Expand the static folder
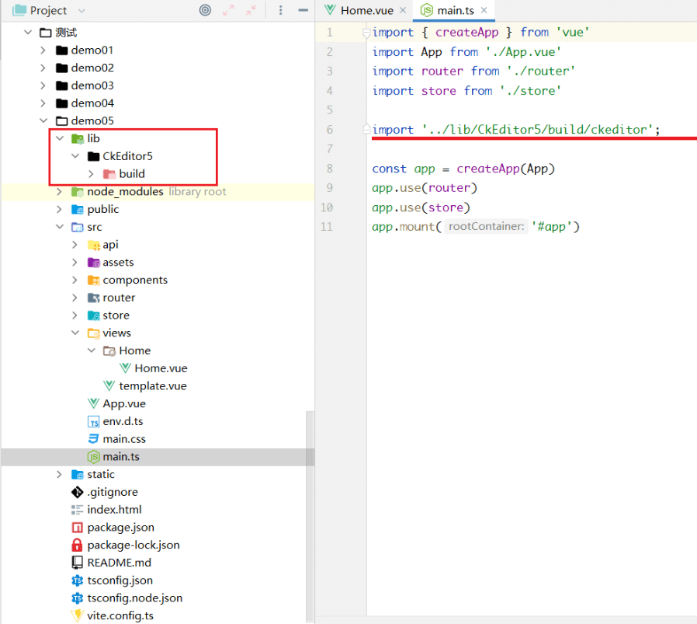Viewport: 697px width, 624px height. coord(60,474)
